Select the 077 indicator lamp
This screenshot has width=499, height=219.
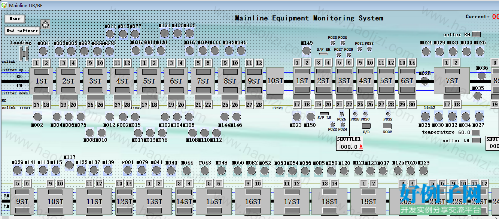[x=135, y=34]
